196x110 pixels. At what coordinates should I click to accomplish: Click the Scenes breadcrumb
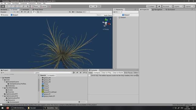pos(5,15)
